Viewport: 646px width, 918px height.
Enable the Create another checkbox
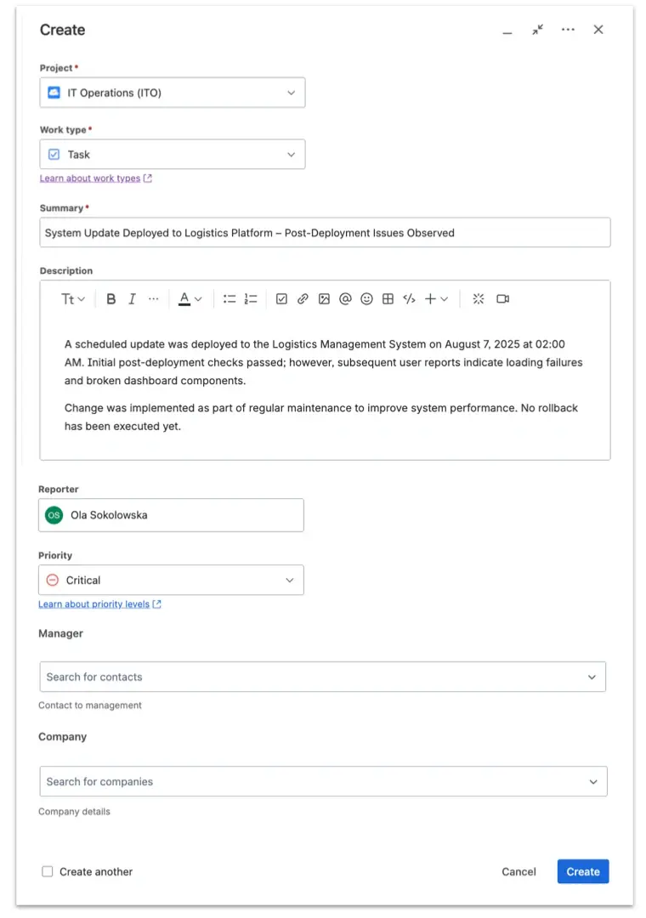point(47,871)
